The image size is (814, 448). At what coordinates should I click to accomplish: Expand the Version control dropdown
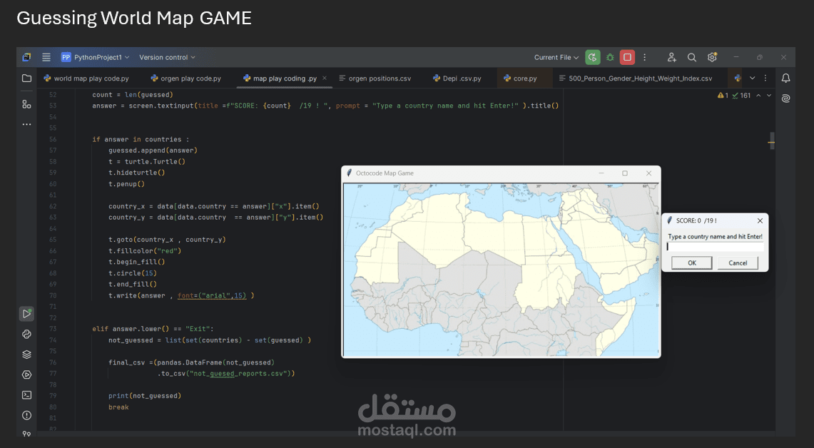click(167, 57)
